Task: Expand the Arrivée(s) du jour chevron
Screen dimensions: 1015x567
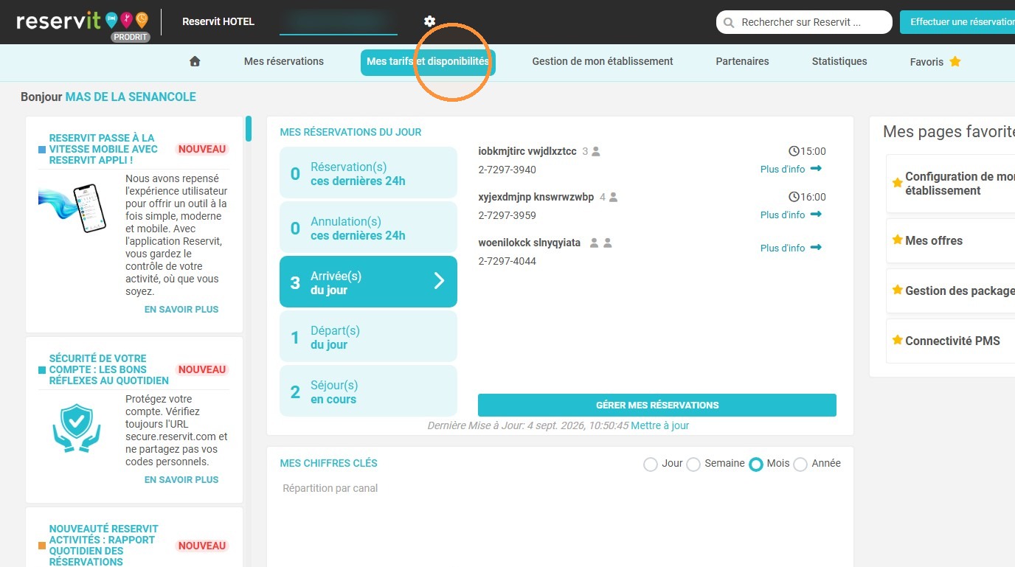Action: click(x=439, y=281)
